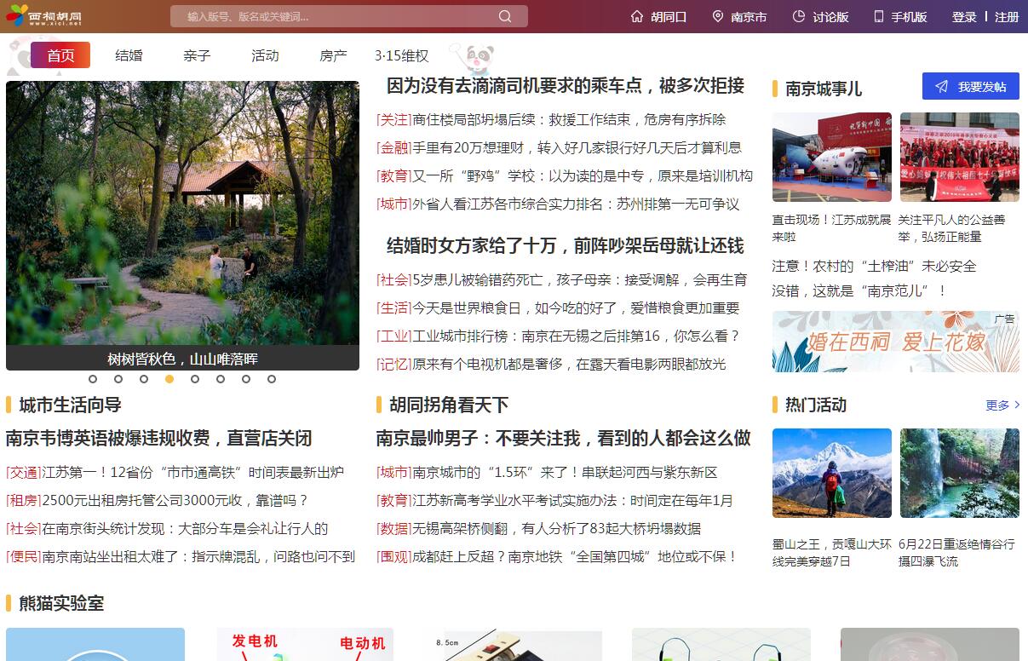Open 讨论版 via its chart icon
This screenshot has height=661, width=1028.
point(798,16)
